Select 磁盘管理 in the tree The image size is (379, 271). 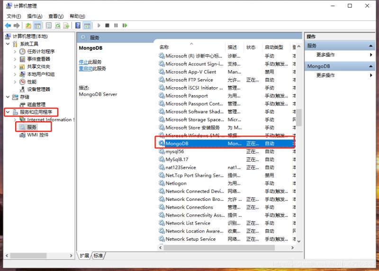pyautogui.click(x=36, y=104)
